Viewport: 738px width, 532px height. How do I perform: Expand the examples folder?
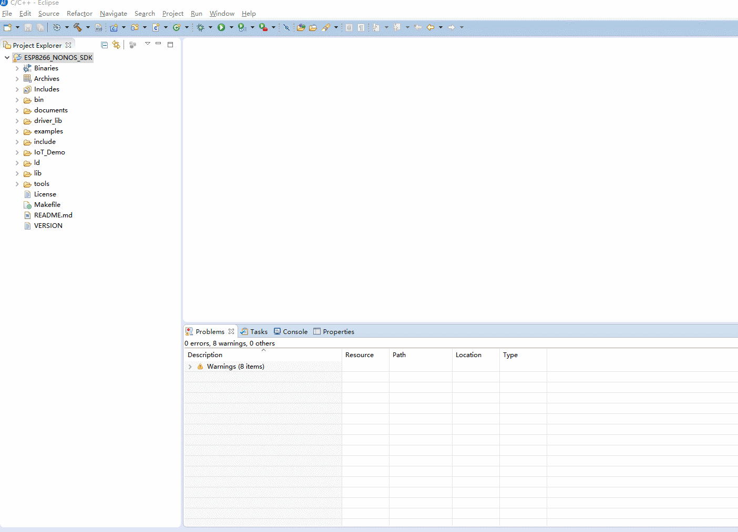(17, 131)
